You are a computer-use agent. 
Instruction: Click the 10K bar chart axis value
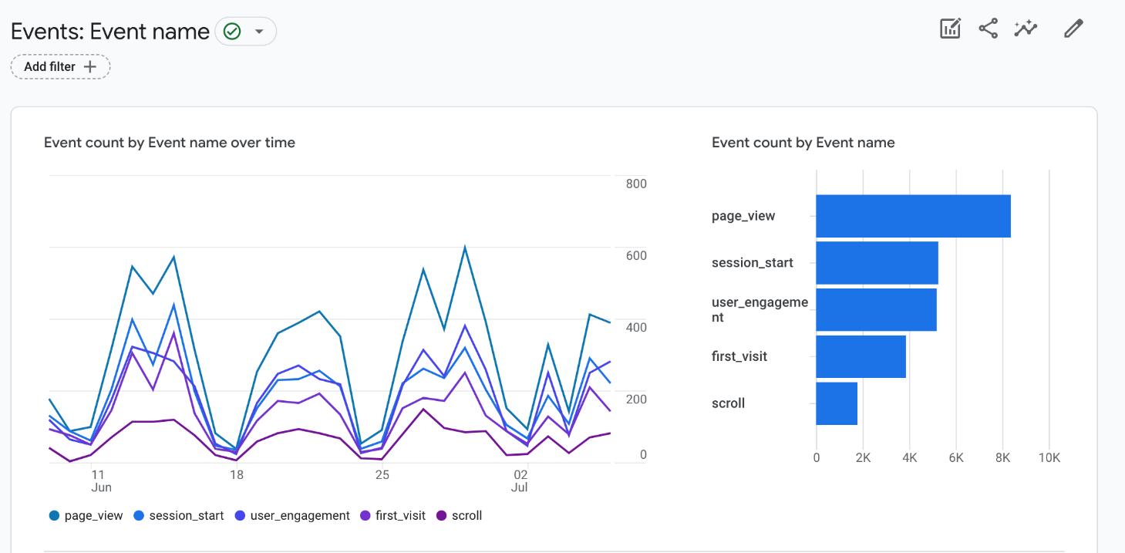coord(1049,457)
